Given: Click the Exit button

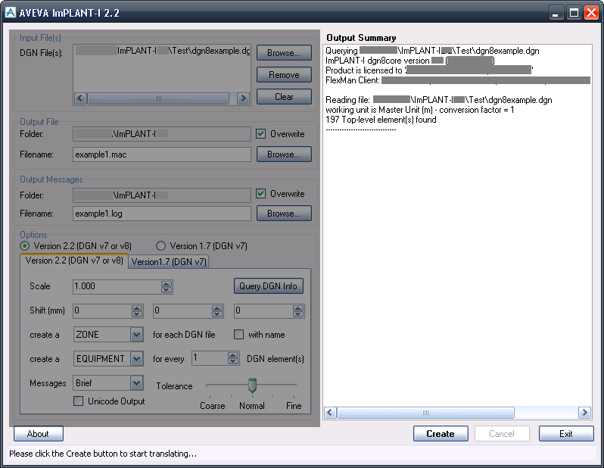Looking at the screenshot, I should pos(566,434).
